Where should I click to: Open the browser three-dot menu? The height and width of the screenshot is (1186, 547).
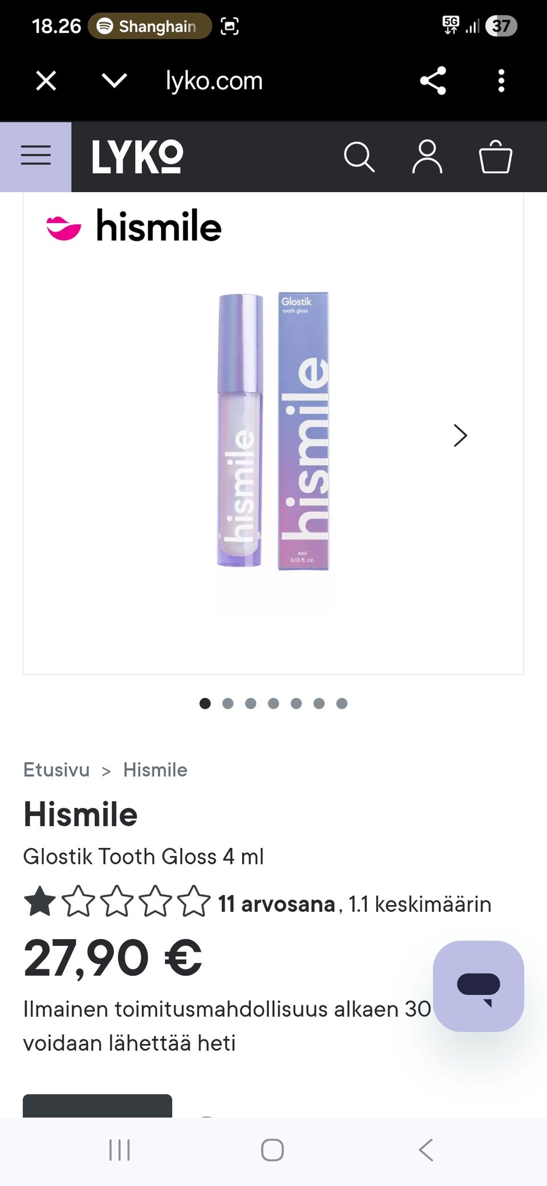click(501, 80)
